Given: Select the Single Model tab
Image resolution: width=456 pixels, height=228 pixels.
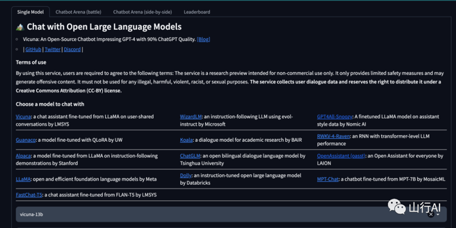Looking at the screenshot, I should [31, 12].
